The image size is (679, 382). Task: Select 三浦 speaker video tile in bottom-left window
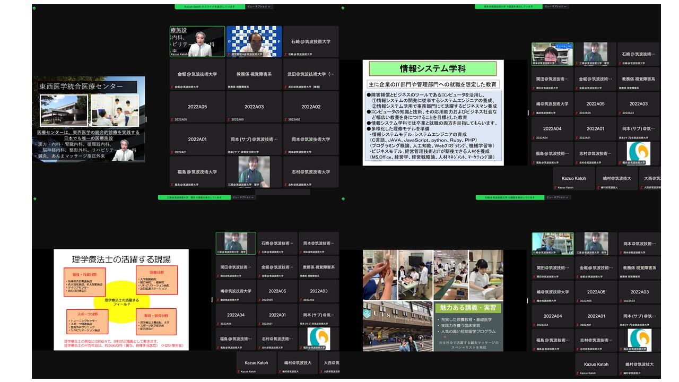click(236, 243)
